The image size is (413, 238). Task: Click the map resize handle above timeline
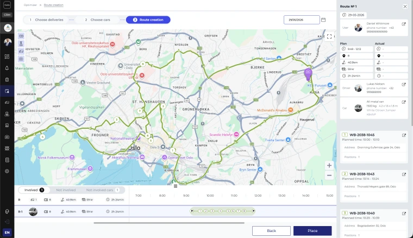(x=176, y=186)
